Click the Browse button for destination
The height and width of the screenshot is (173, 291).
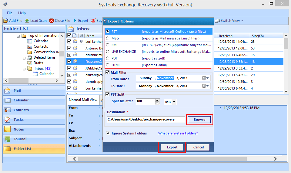pyautogui.click(x=199, y=120)
